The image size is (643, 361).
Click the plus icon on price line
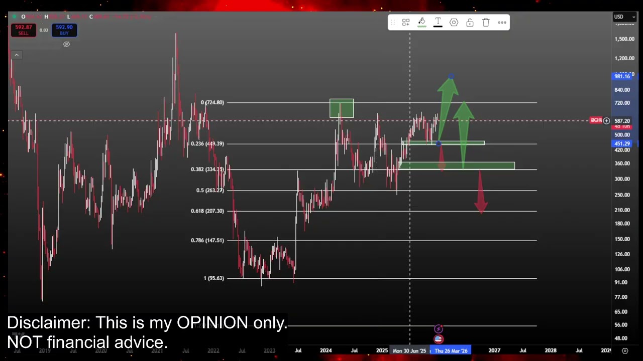click(606, 121)
